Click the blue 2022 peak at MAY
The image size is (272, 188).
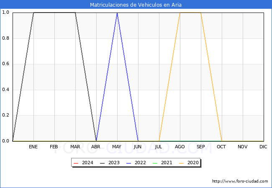pyautogui.click(x=117, y=13)
